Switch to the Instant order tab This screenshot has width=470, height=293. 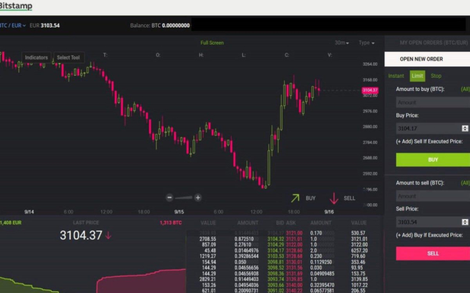tap(396, 76)
